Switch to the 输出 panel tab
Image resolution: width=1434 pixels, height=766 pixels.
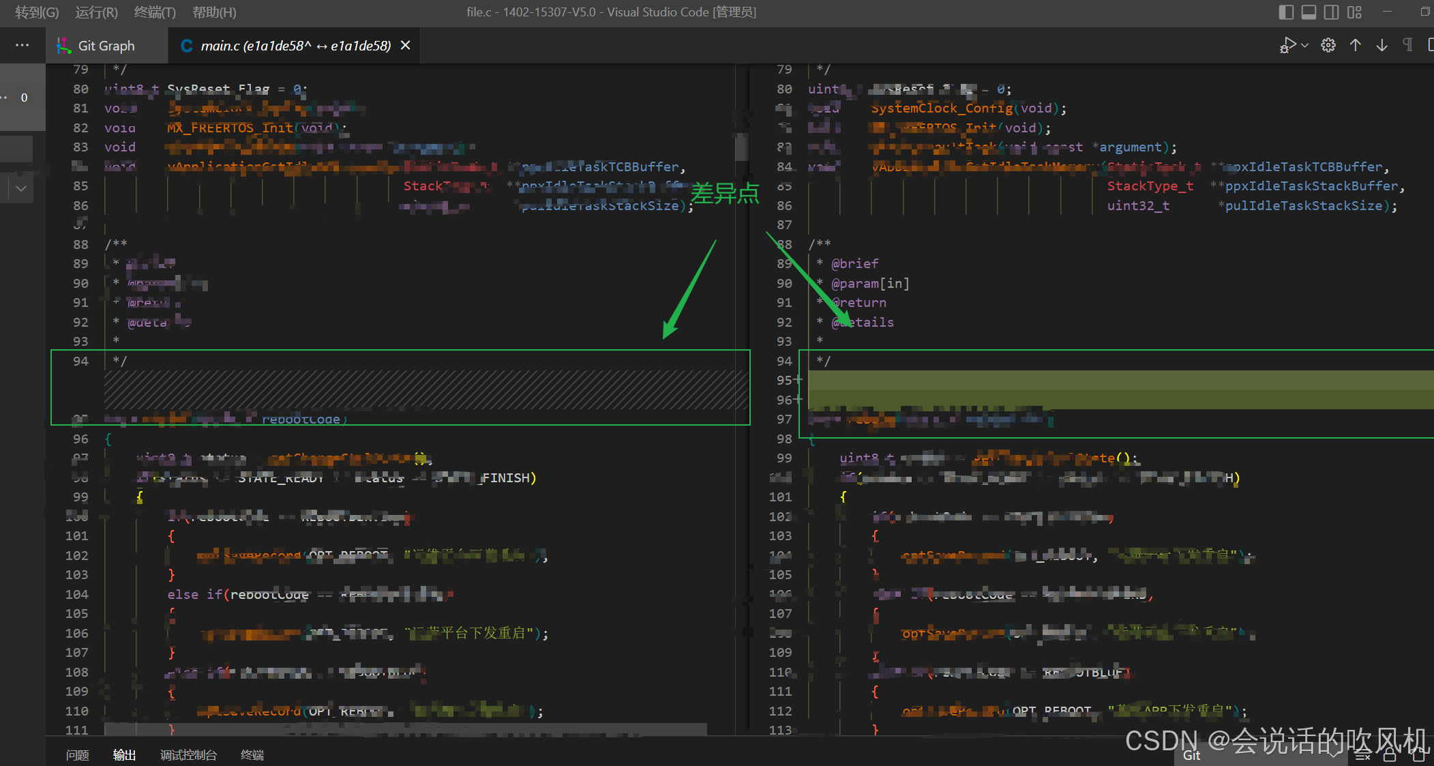[x=124, y=755]
